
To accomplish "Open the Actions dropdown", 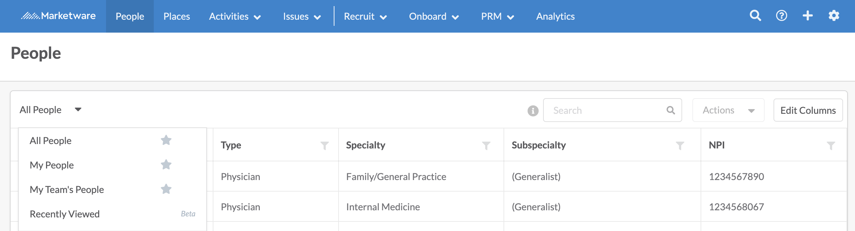I will coord(728,110).
